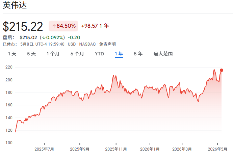Click the red endpoint dot on the chart
Viewport: 233px width, 156px height.
coord(222,70)
